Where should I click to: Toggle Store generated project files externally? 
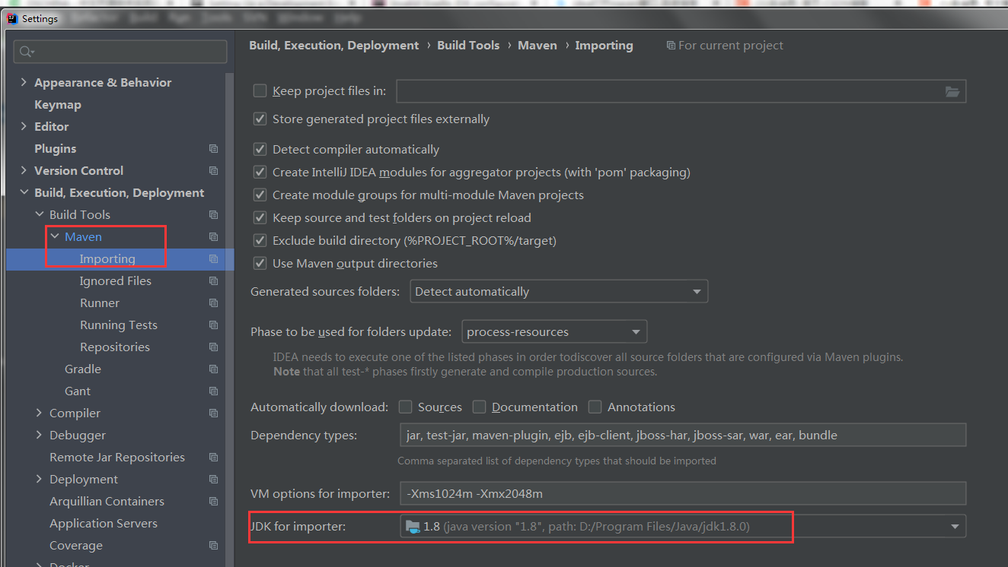[x=260, y=119]
